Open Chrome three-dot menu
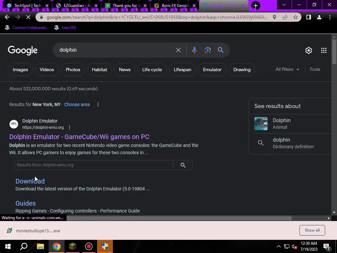 (330, 17)
